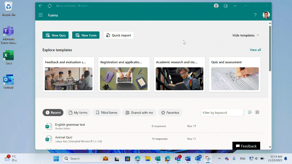Open Excel desktop shortcut
This screenshot has width=292, height=164.
[9, 57]
